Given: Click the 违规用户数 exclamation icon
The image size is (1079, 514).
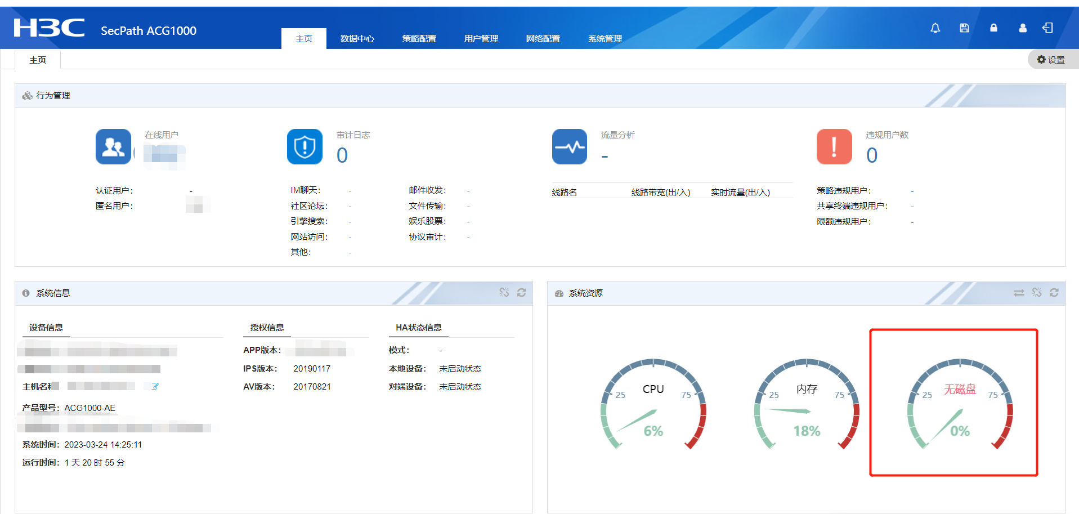Looking at the screenshot, I should tap(834, 147).
